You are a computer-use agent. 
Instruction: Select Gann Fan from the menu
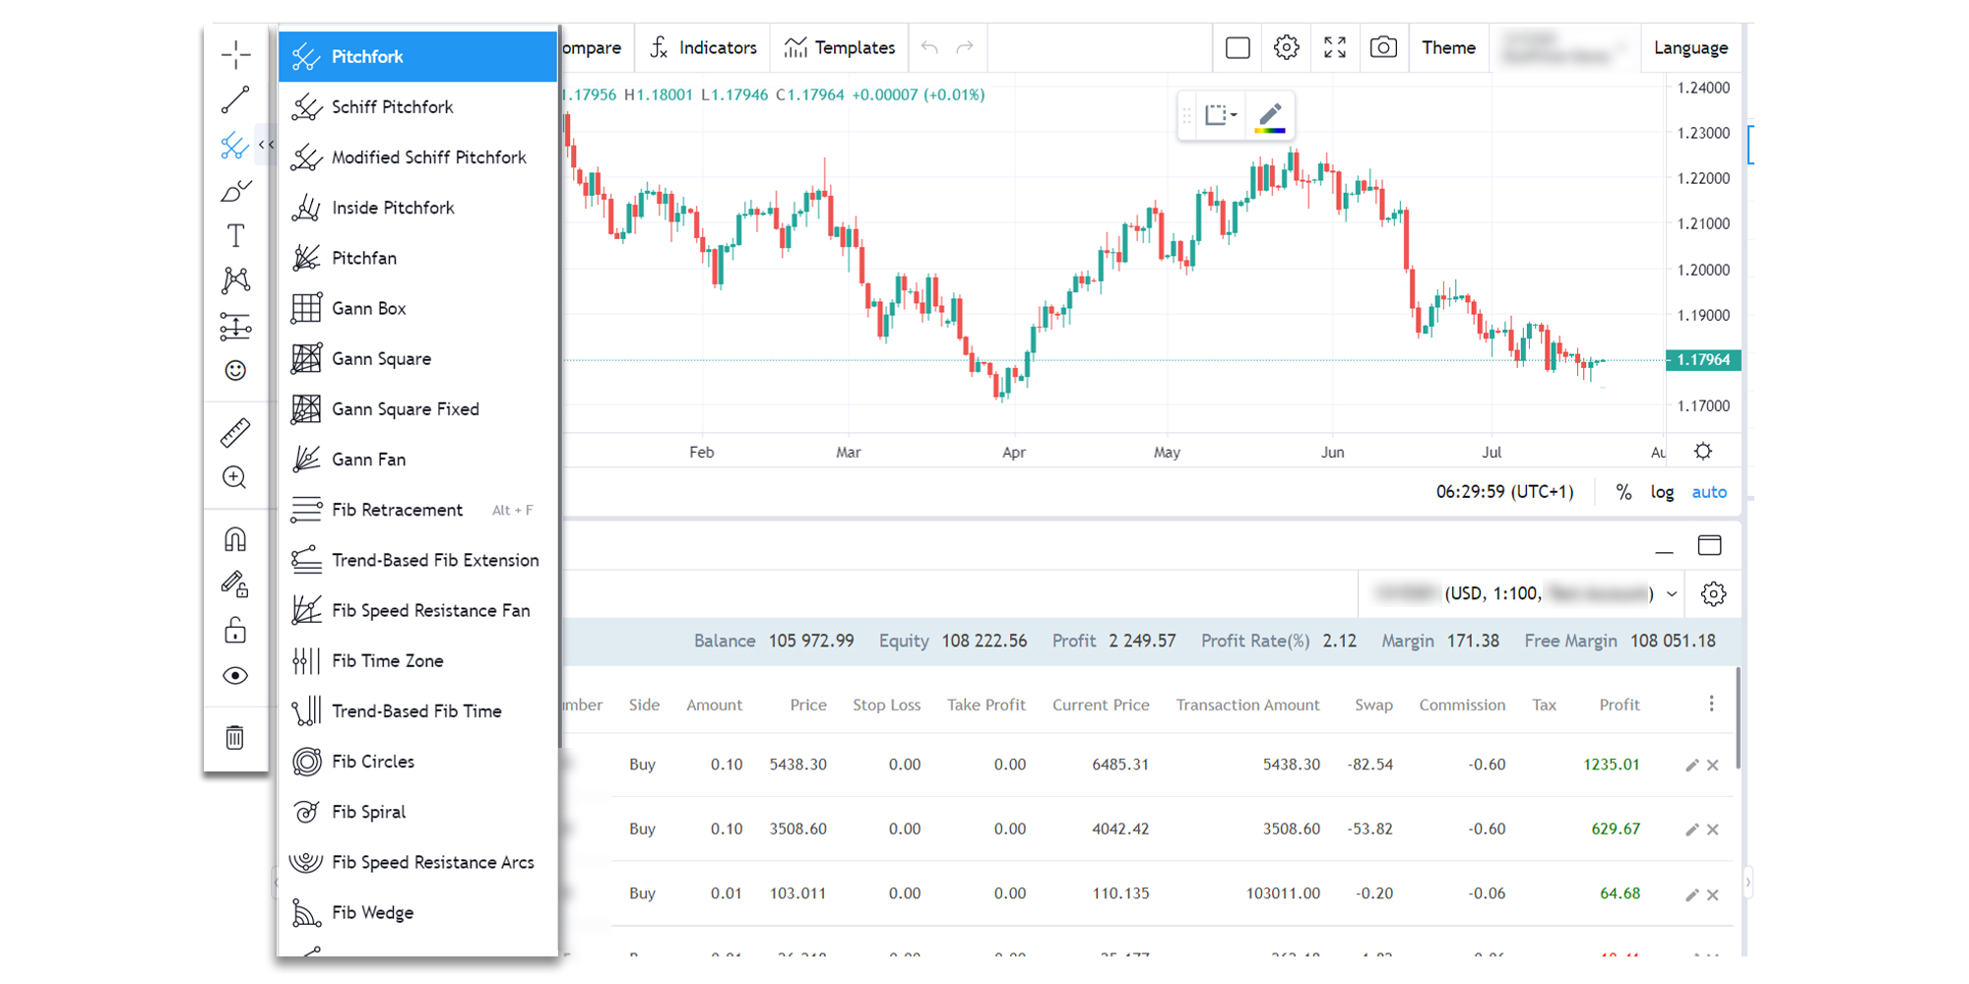(368, 460)
